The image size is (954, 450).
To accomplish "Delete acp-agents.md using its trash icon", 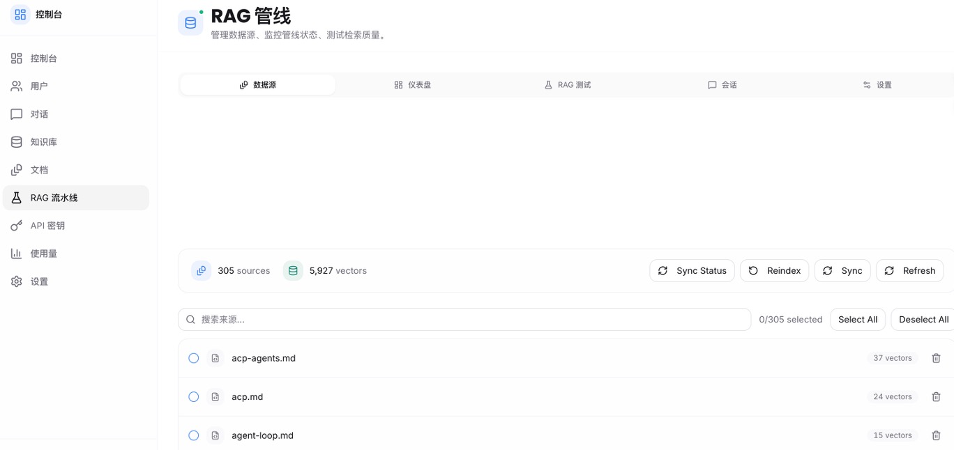I will click(x=936, y=358).
